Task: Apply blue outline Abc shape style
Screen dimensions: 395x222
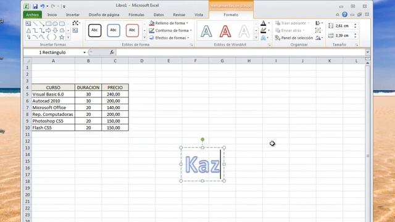Action: pos(114,30)
